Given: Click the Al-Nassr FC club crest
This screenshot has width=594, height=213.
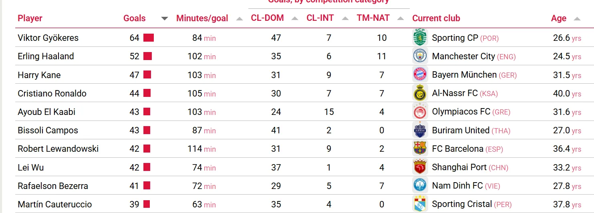Looking at the screenshot, I should [420, 93].
